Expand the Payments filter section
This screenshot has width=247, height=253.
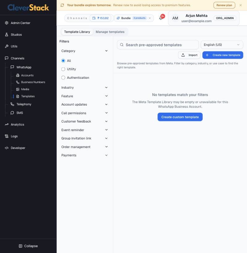click(x=84, y=155)
